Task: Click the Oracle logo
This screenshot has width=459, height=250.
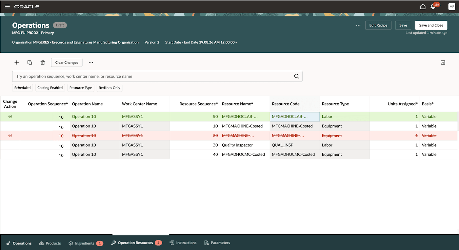Action: pyautogui.click(x=27, y=7)
